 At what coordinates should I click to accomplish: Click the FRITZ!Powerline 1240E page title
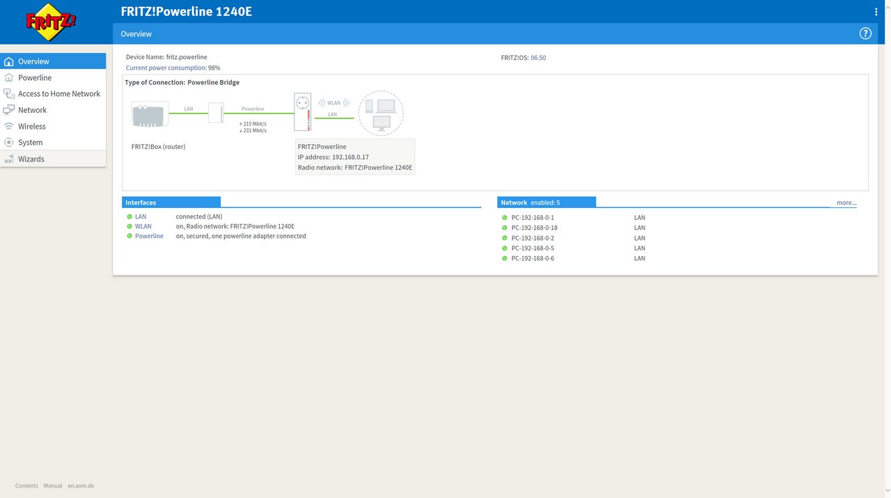click(x=187, y=11)
